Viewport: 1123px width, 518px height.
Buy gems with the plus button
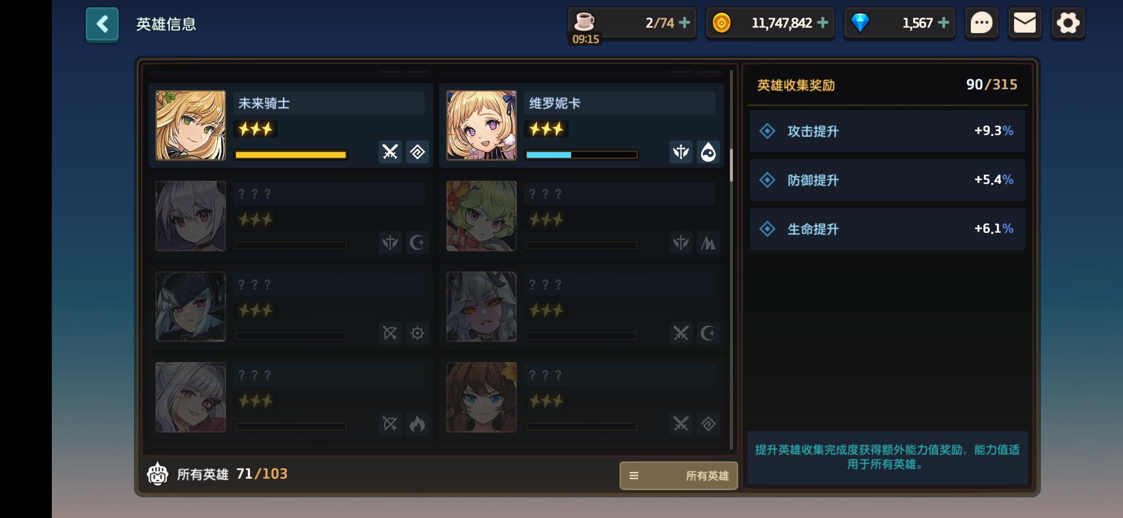pos(944,23)
